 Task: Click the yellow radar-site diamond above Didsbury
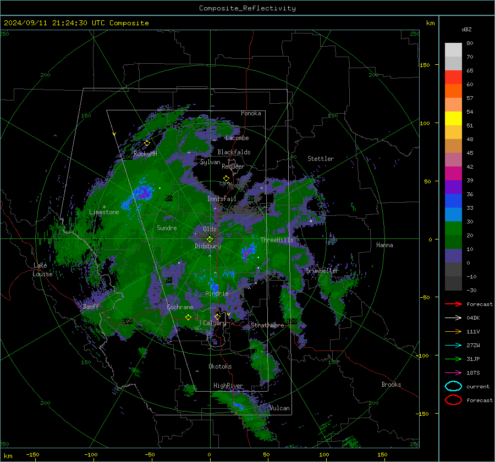(210, 240)
